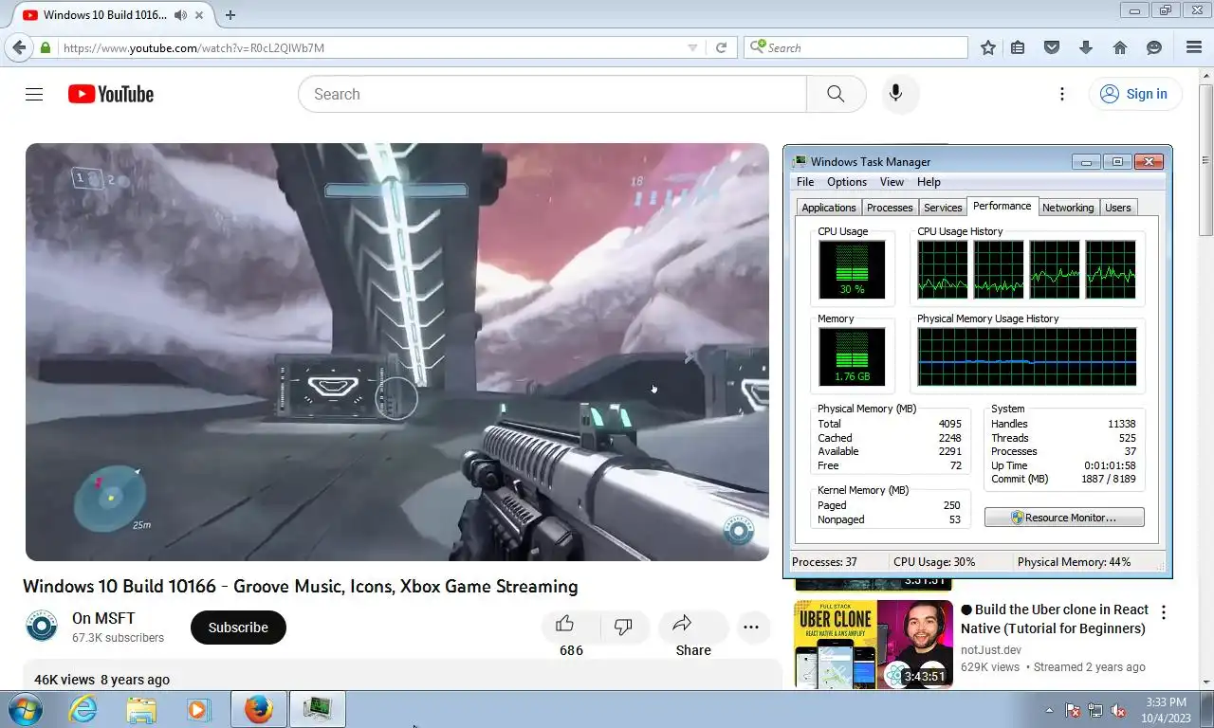Viewport: 1214px width, 728px height.
Task: Open Task Manager View menu
Action: [x=892, y=182]
